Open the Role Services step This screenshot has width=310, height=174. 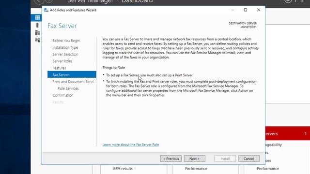point(68,88)
